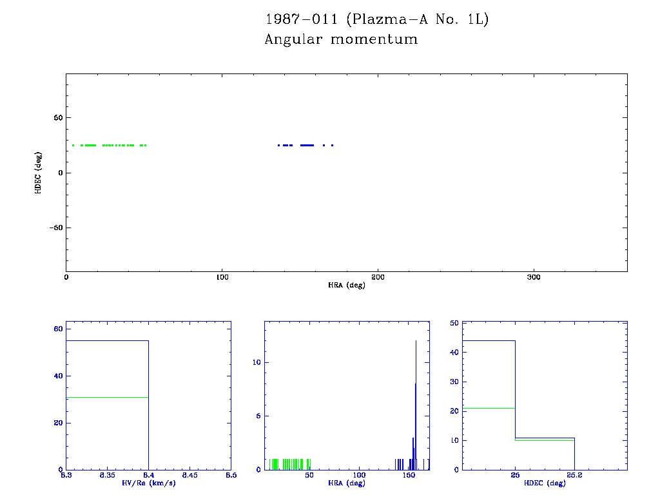The width and height of the screenshot is (660, 495).
Task: Select the 25.2 tick label on the HDEC histogram
Action: point(574,476)
